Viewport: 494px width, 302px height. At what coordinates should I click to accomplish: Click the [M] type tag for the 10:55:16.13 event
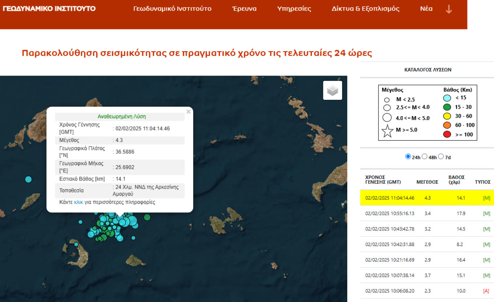coord(486,213)
